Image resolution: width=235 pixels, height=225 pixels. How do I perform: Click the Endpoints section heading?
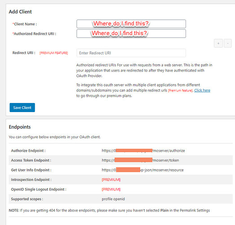20,127
